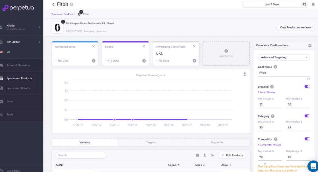Image resolution: width=318 pixels, height=172 pixels.
Task: Open the Advanced Targeting dropdown
Action: (284, 57)
